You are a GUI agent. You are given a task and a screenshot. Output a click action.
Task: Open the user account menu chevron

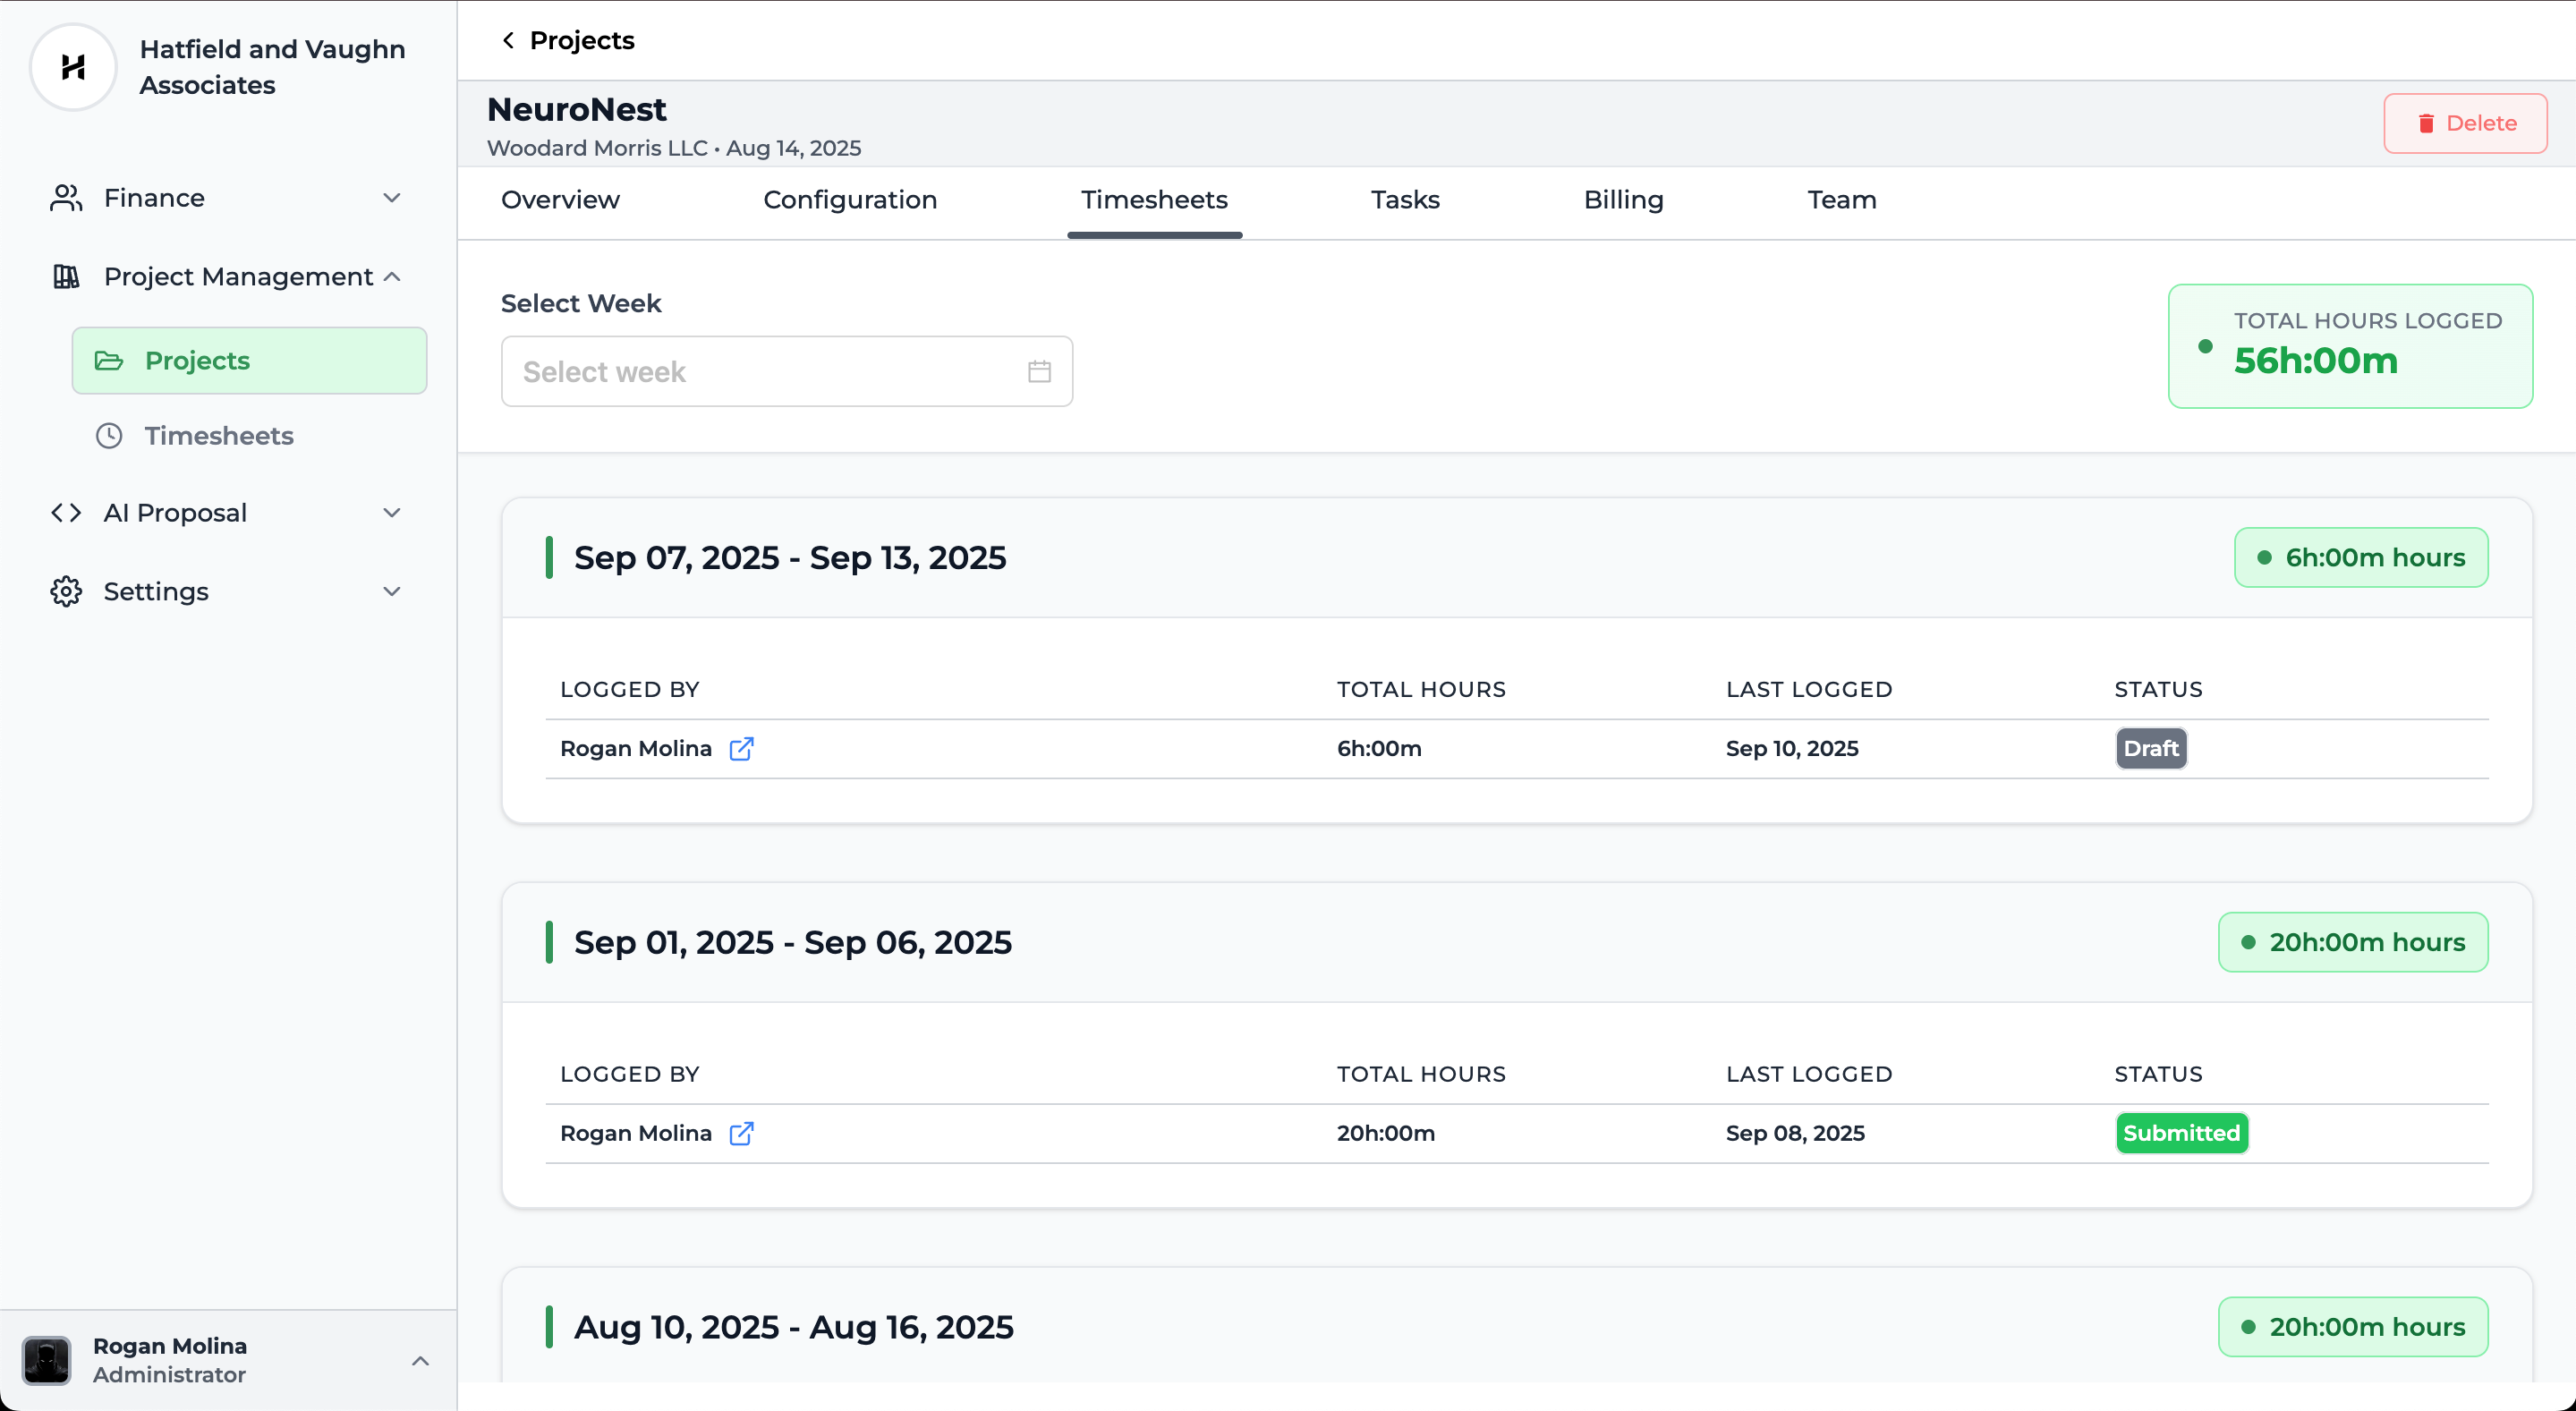420,1360
